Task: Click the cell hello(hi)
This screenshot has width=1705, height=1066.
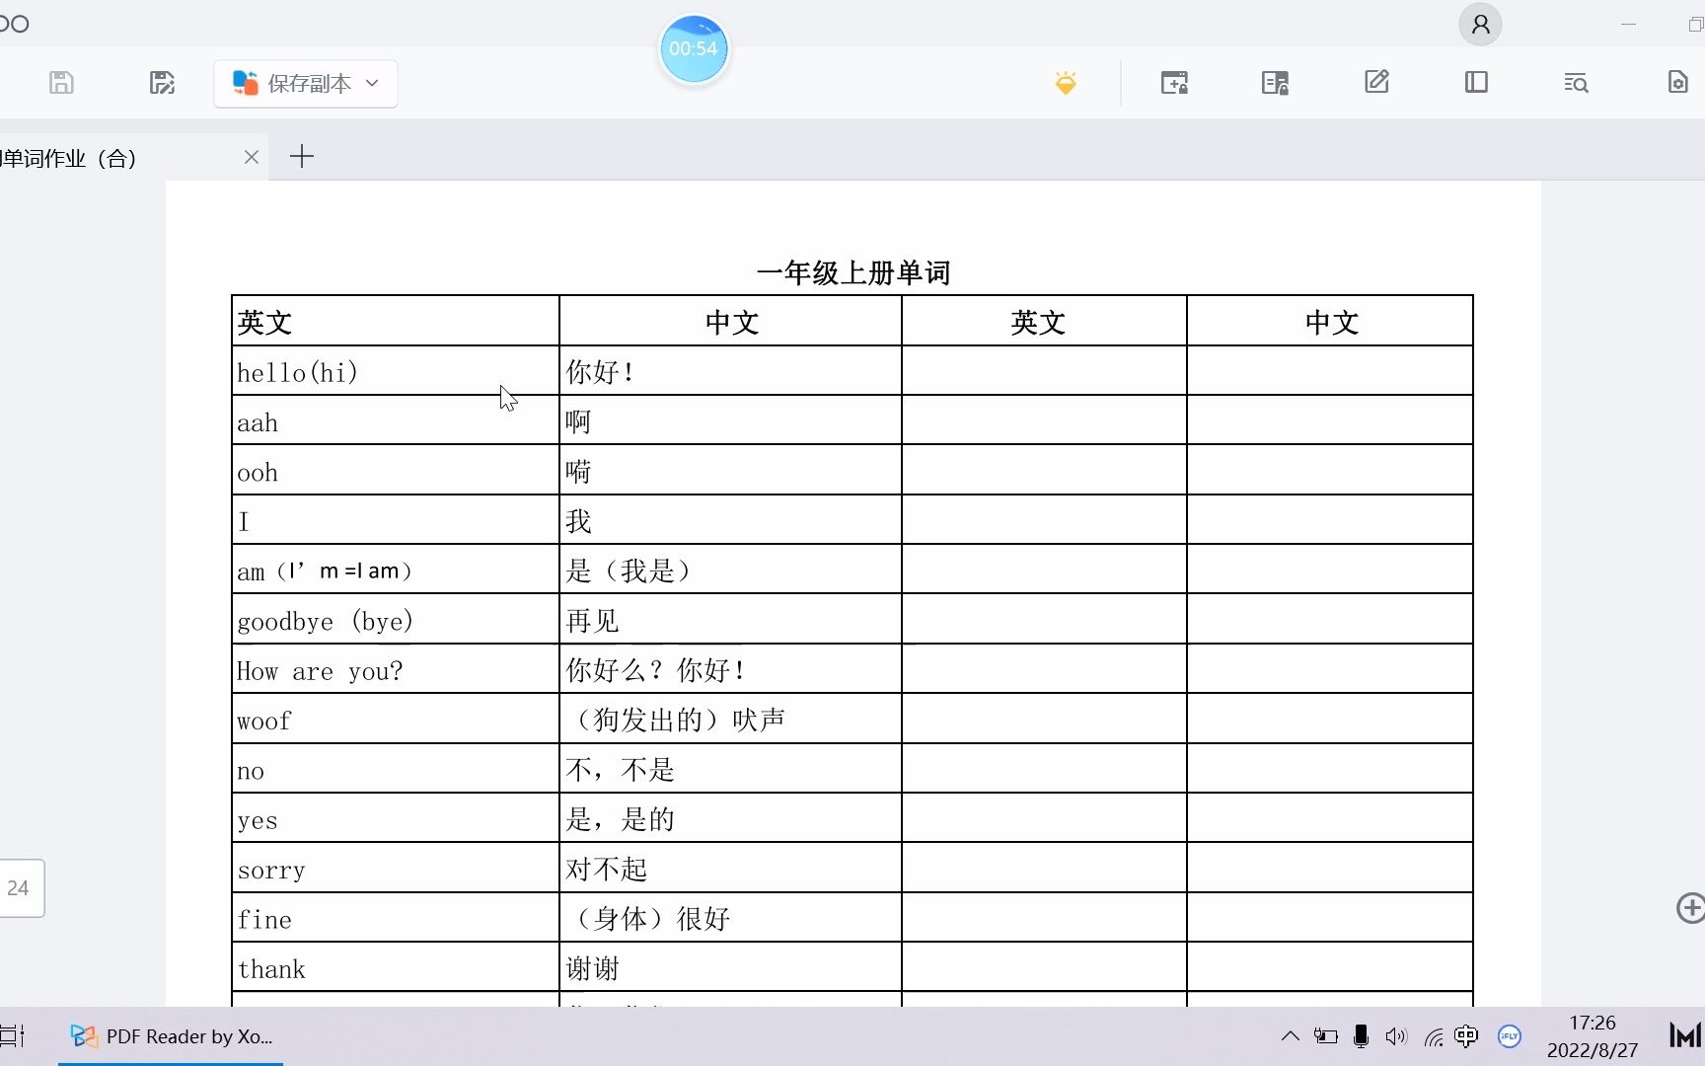Action: 396,371
